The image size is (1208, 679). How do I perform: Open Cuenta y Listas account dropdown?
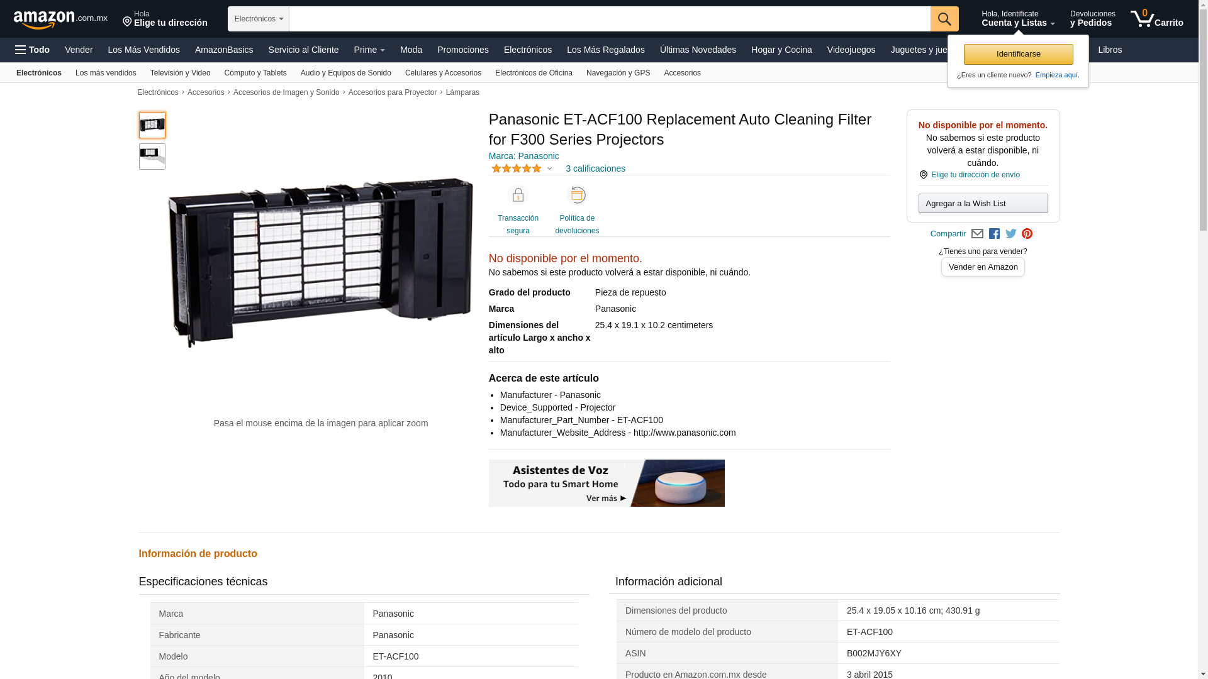click(x=1017, y=19)
